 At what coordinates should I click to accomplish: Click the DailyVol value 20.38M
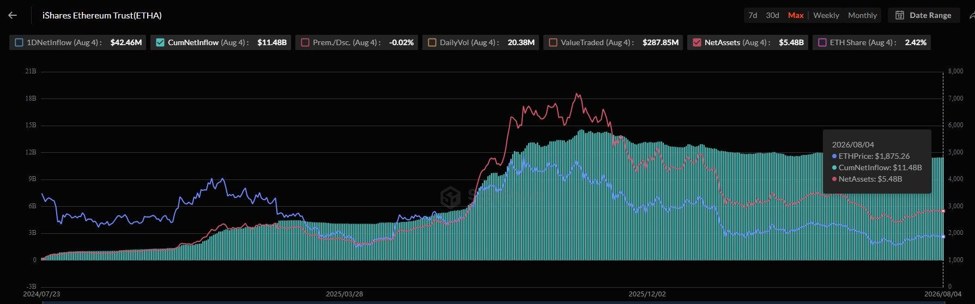click(x=521, y=42)
